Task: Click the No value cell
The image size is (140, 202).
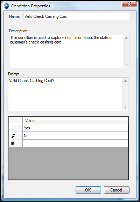Action: pyautogui.click(x=76, y=136)
